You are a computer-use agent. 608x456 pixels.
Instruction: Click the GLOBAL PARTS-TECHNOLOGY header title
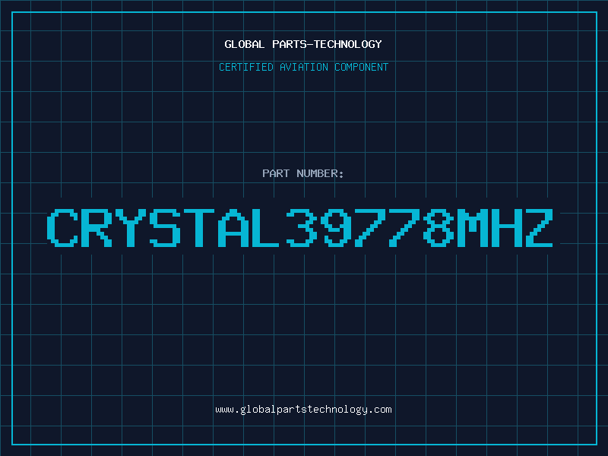pos(303,44)
